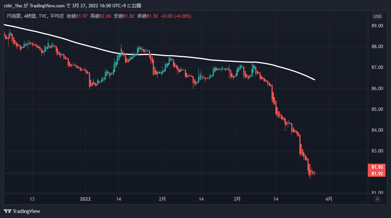Click the 平均足 chart type label
Screen dimensions: 391x218
pyautogui.click(x=57, y=16)
